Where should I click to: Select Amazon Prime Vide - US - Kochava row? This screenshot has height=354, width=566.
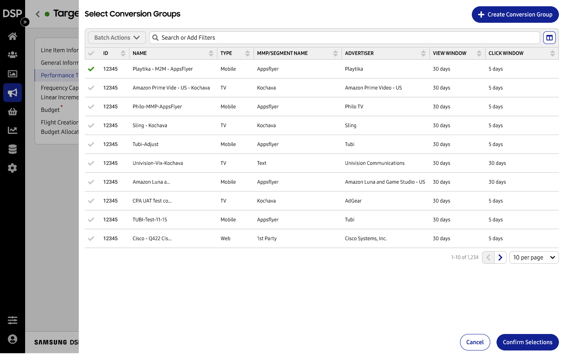[91, 88]
